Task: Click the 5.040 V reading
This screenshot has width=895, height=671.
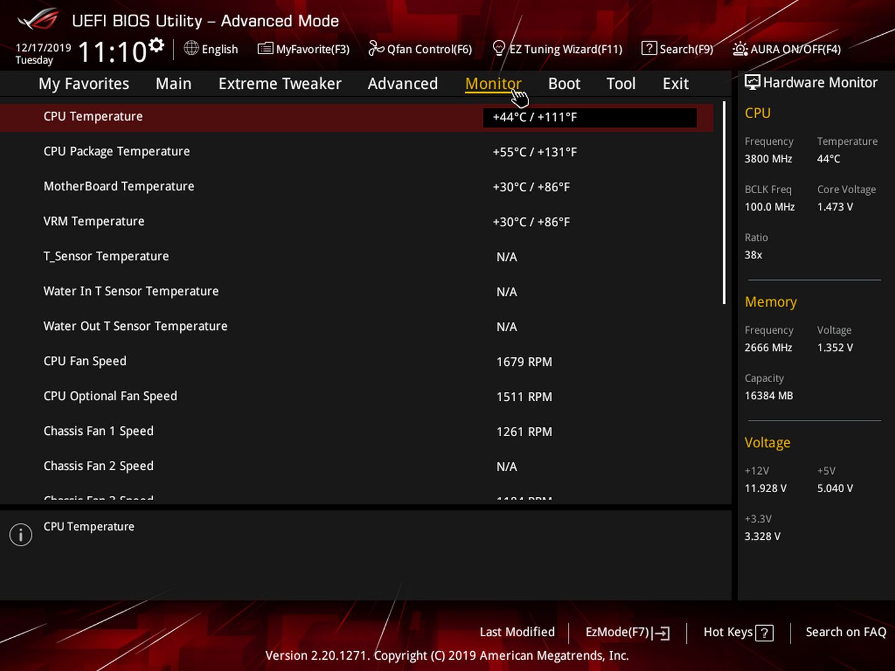Action: tap(835, 488)
